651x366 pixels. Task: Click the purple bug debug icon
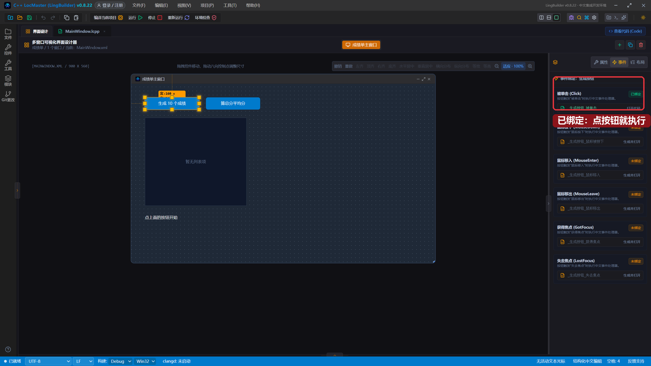571,18
